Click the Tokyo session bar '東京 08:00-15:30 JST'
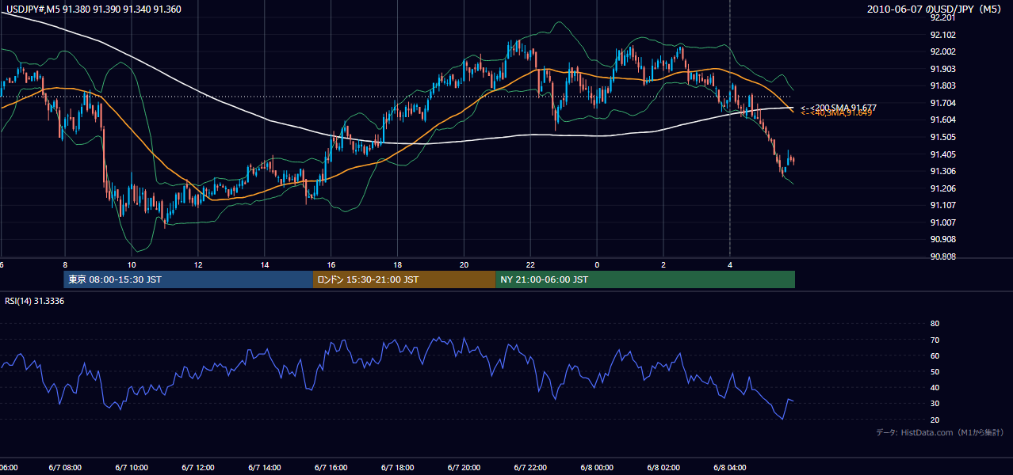Image resolution: width=1013 pixels, height=475 pixels. point(189,279)
